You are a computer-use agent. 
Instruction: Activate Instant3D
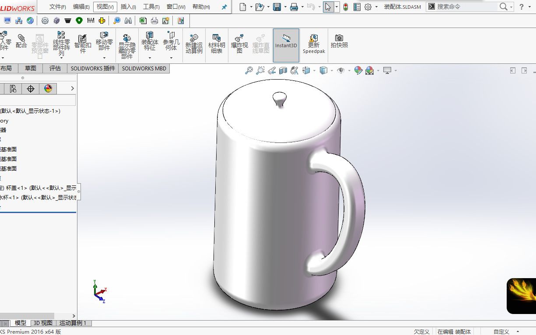pos(286,44)
